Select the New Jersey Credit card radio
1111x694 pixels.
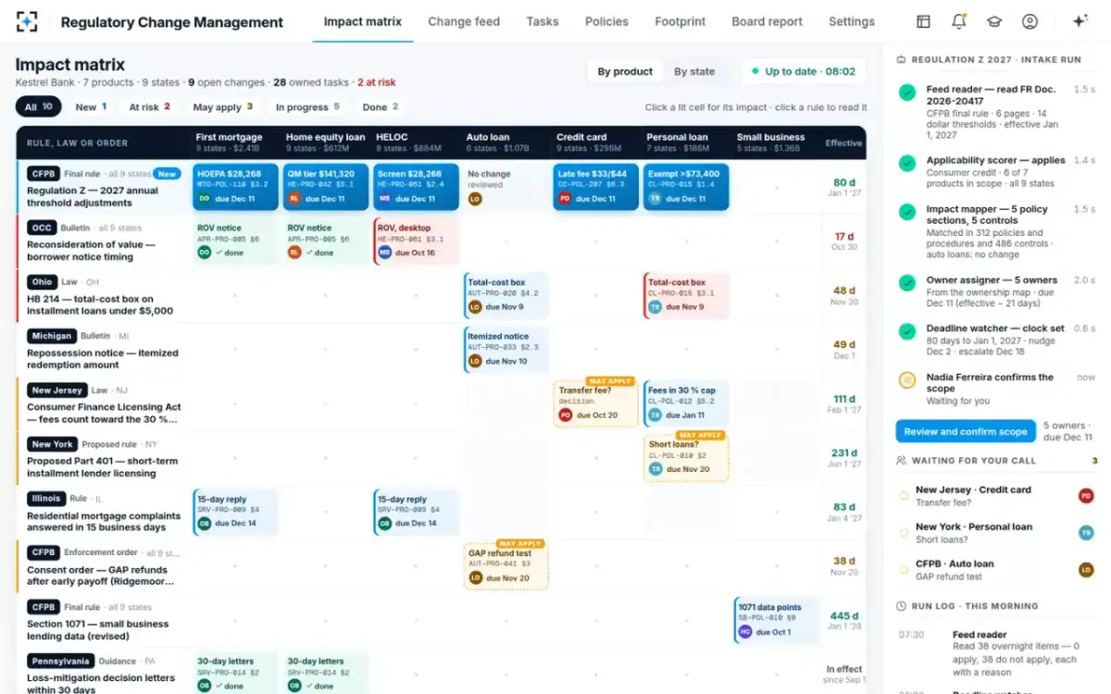point(904,496)
